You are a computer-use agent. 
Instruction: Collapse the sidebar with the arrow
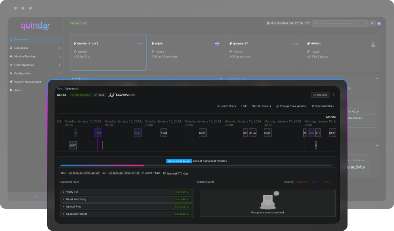[35, 197]
